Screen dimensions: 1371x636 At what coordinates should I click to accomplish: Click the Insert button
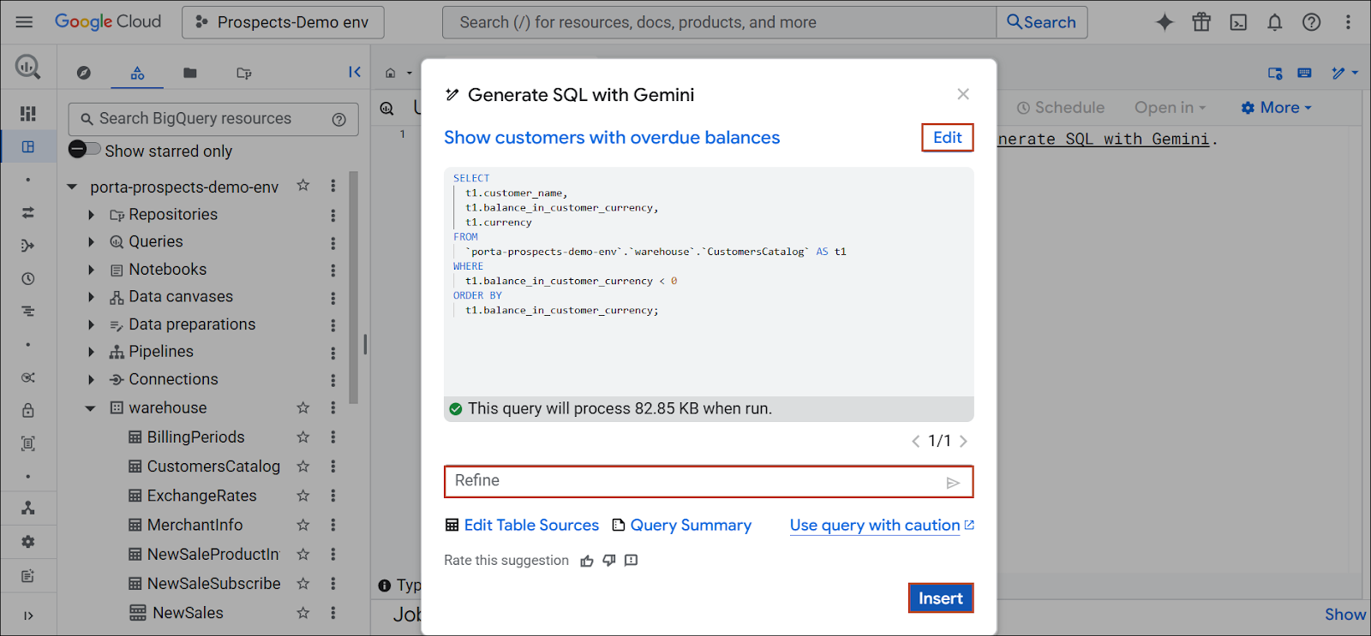941,598
